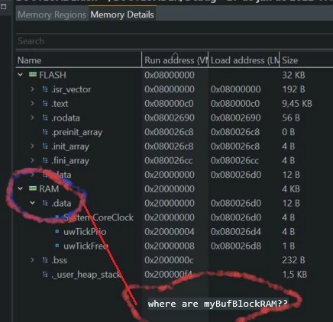Image resolution: width=333 pixels, height=322 pixels.
Task: Expand the .fini_array section
Action: pos(33,160)
